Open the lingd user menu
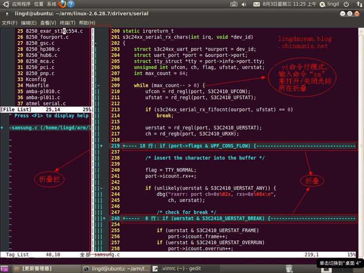 click(x=333, y=4)
